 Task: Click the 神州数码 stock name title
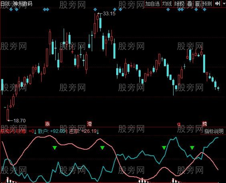coord(22,4)
